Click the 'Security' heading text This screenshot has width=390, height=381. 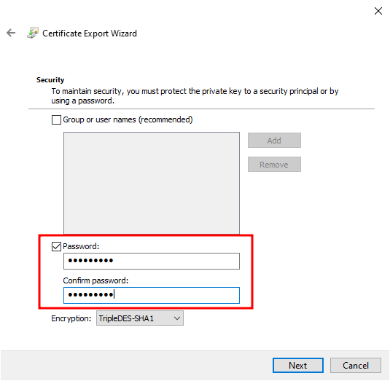click(x=50, y=80)
